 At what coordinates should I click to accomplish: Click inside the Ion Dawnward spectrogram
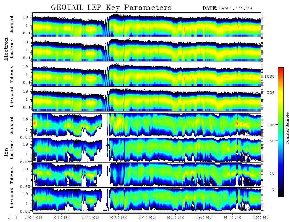(147, 200)
